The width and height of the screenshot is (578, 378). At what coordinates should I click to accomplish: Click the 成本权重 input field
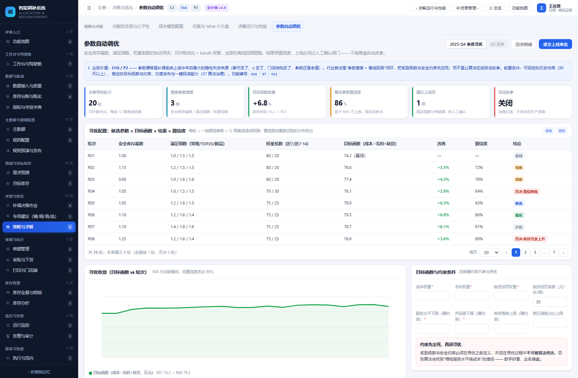pyautogui.click(x=433, y=296)
